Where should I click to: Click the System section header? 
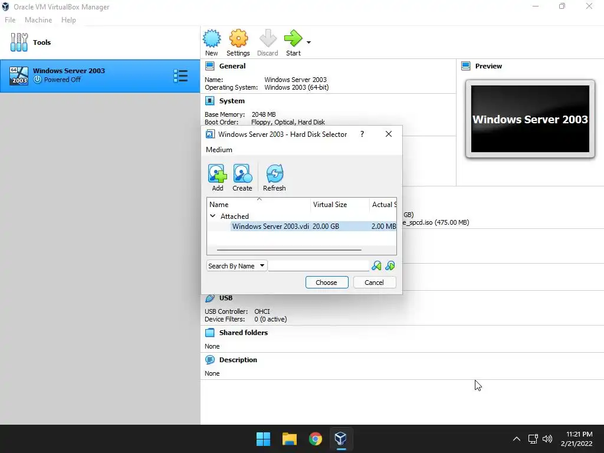(x=232, y=101)
